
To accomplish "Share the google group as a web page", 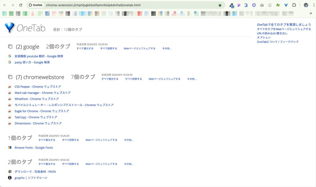I will 139,48.
